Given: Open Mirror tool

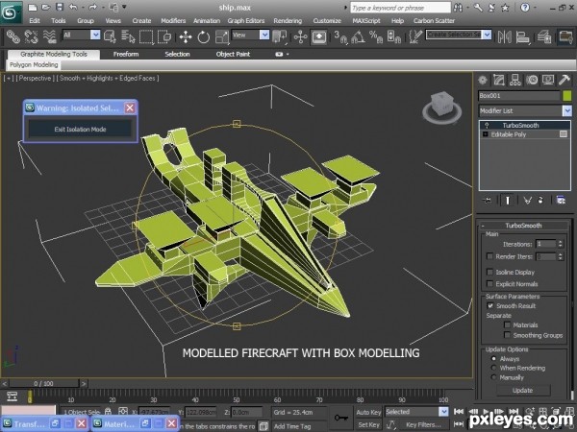Looking at the screenshot, I should pyautogui.click(x=504, y=36).
